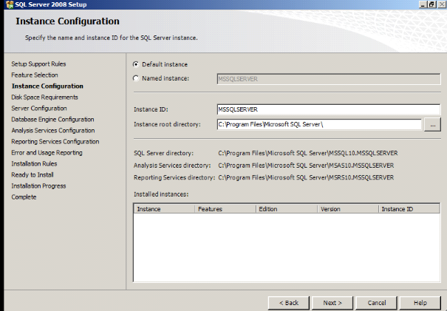Open Database Engine Configuration step
The image size is (447, 311).
point(52,120)
